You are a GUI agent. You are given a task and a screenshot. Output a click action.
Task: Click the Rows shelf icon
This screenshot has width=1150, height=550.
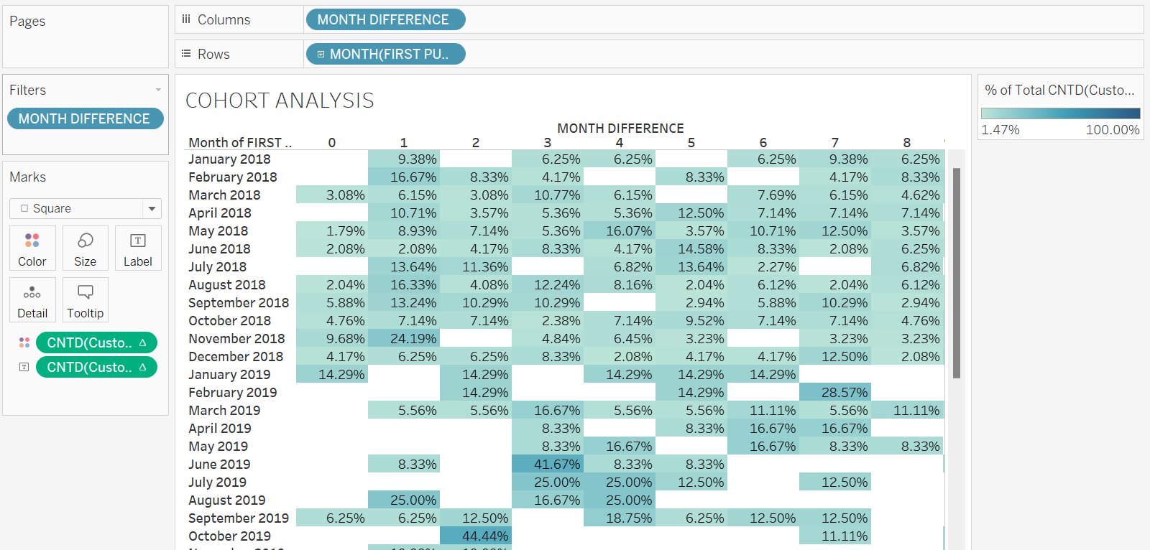(x=186, y=54)
